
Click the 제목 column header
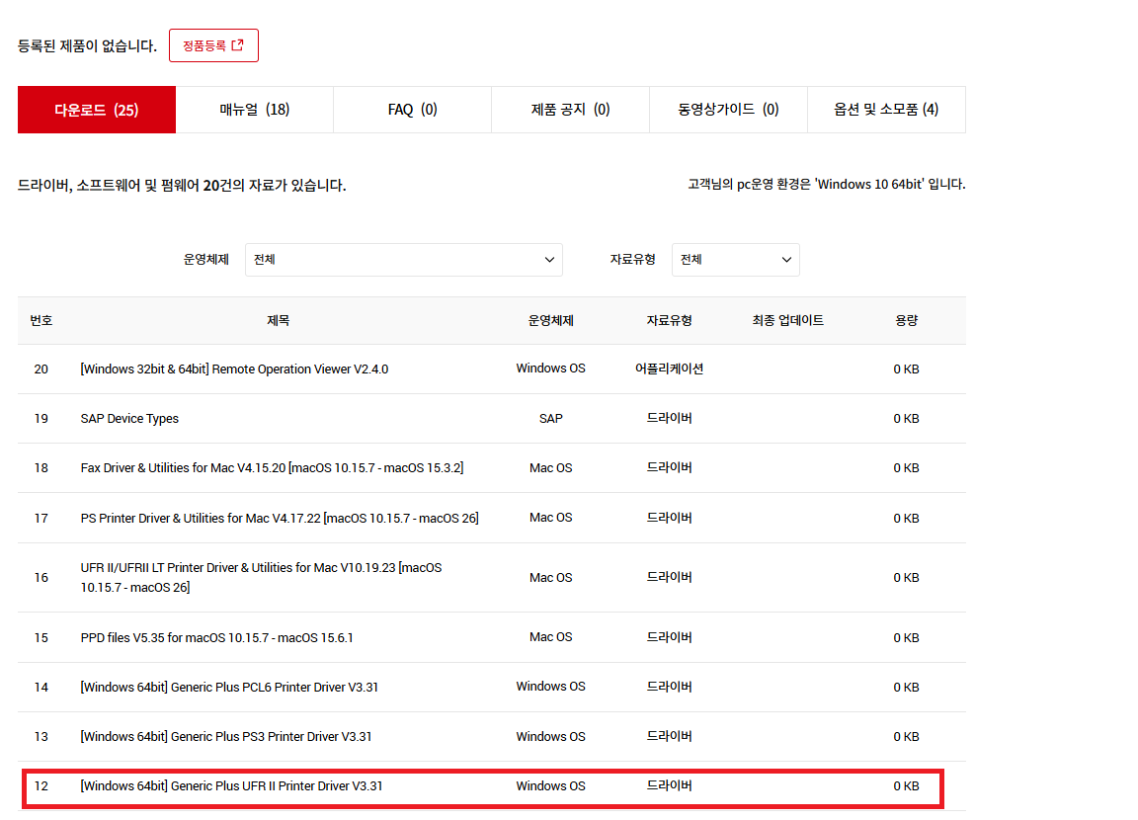point(278,321)
